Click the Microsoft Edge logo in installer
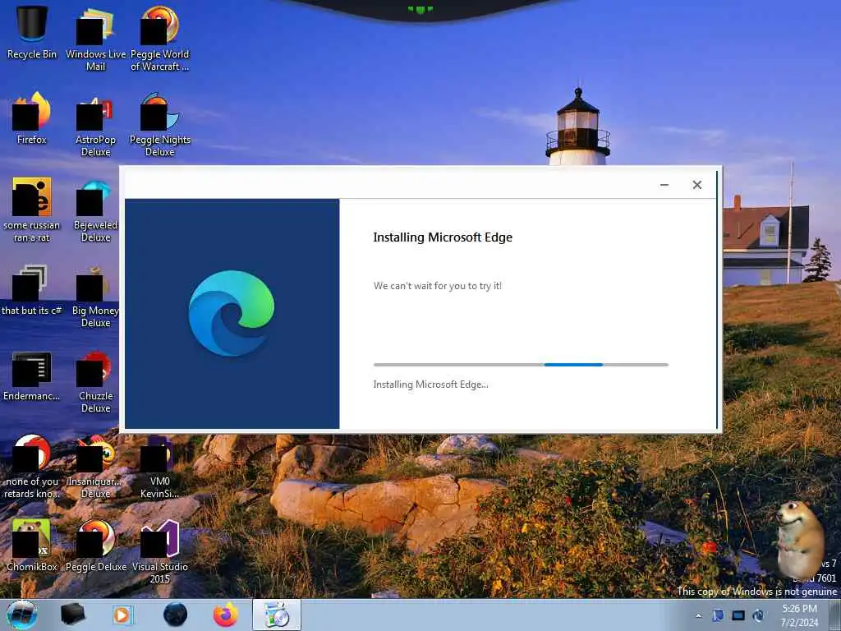Viewport: 841px width, 631px height. click(x=232, y=313)
